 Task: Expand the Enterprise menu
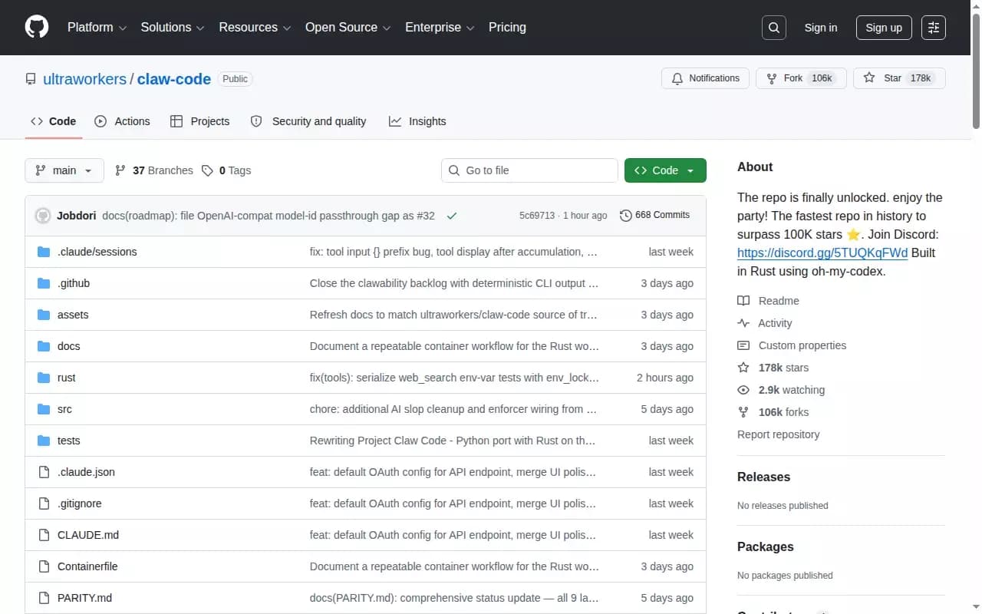coord(440,28)
